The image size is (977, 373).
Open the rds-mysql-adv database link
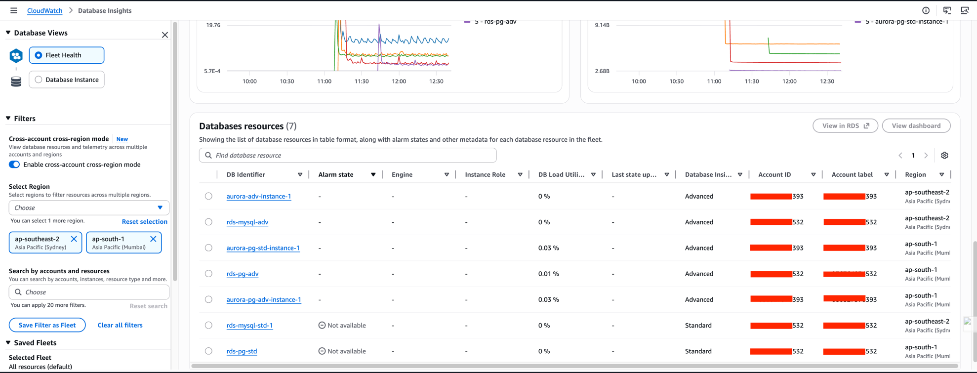(247, 222)
